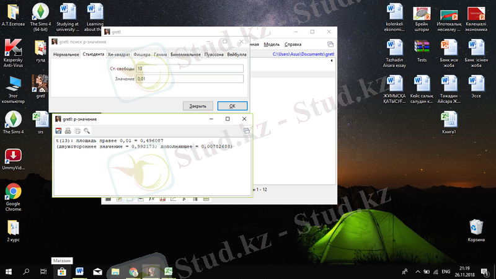Viewport: 496px width, 279px height.
Task: Select kolenkeli ekonomi Word document
Action: 394,17
